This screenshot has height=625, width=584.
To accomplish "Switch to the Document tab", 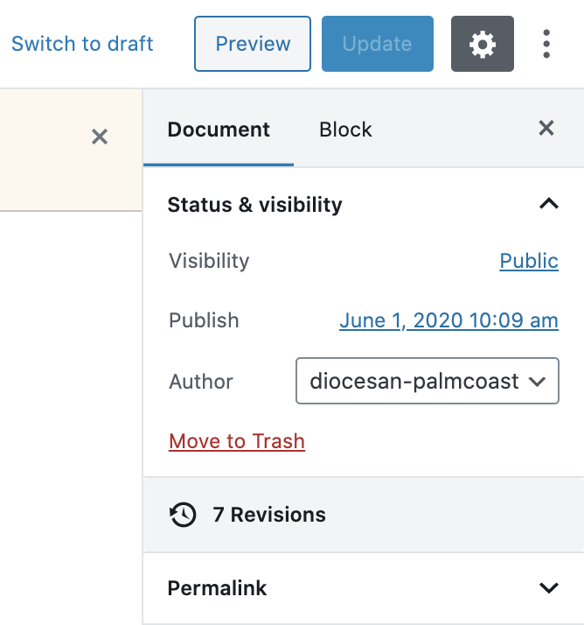I will coord(219,130).
